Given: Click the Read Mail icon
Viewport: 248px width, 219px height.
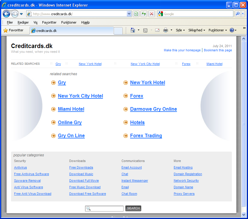Looking at the screenshot, I should tap(157, 30).
